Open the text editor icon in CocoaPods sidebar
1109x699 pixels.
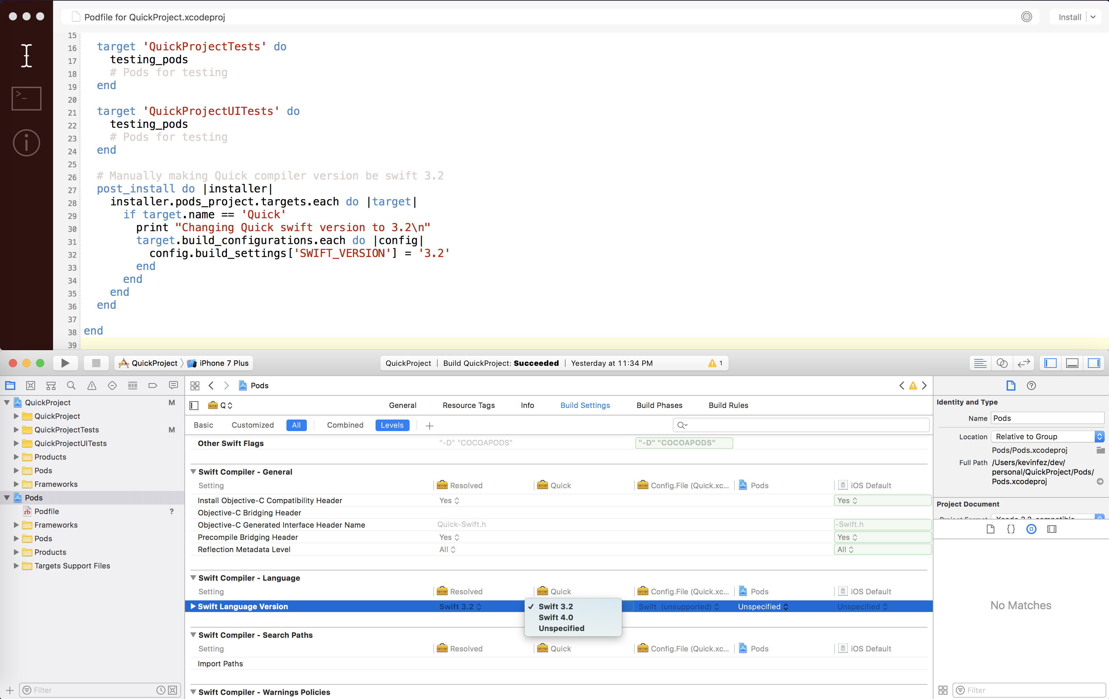click(x=27, y=56)
